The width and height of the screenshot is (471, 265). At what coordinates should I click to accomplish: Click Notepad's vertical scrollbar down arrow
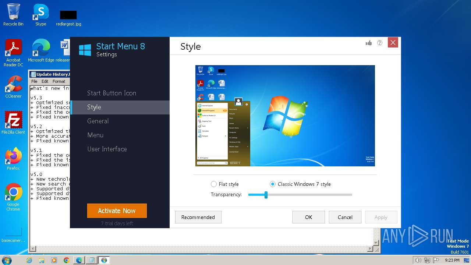click(376, 243)
